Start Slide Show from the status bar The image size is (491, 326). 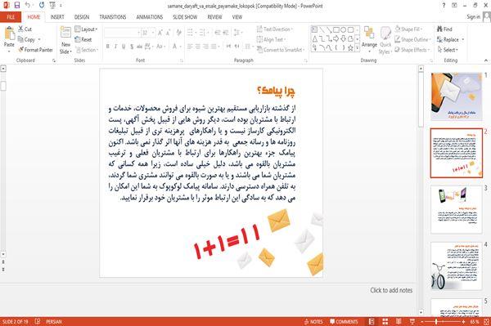coord(412,321)
